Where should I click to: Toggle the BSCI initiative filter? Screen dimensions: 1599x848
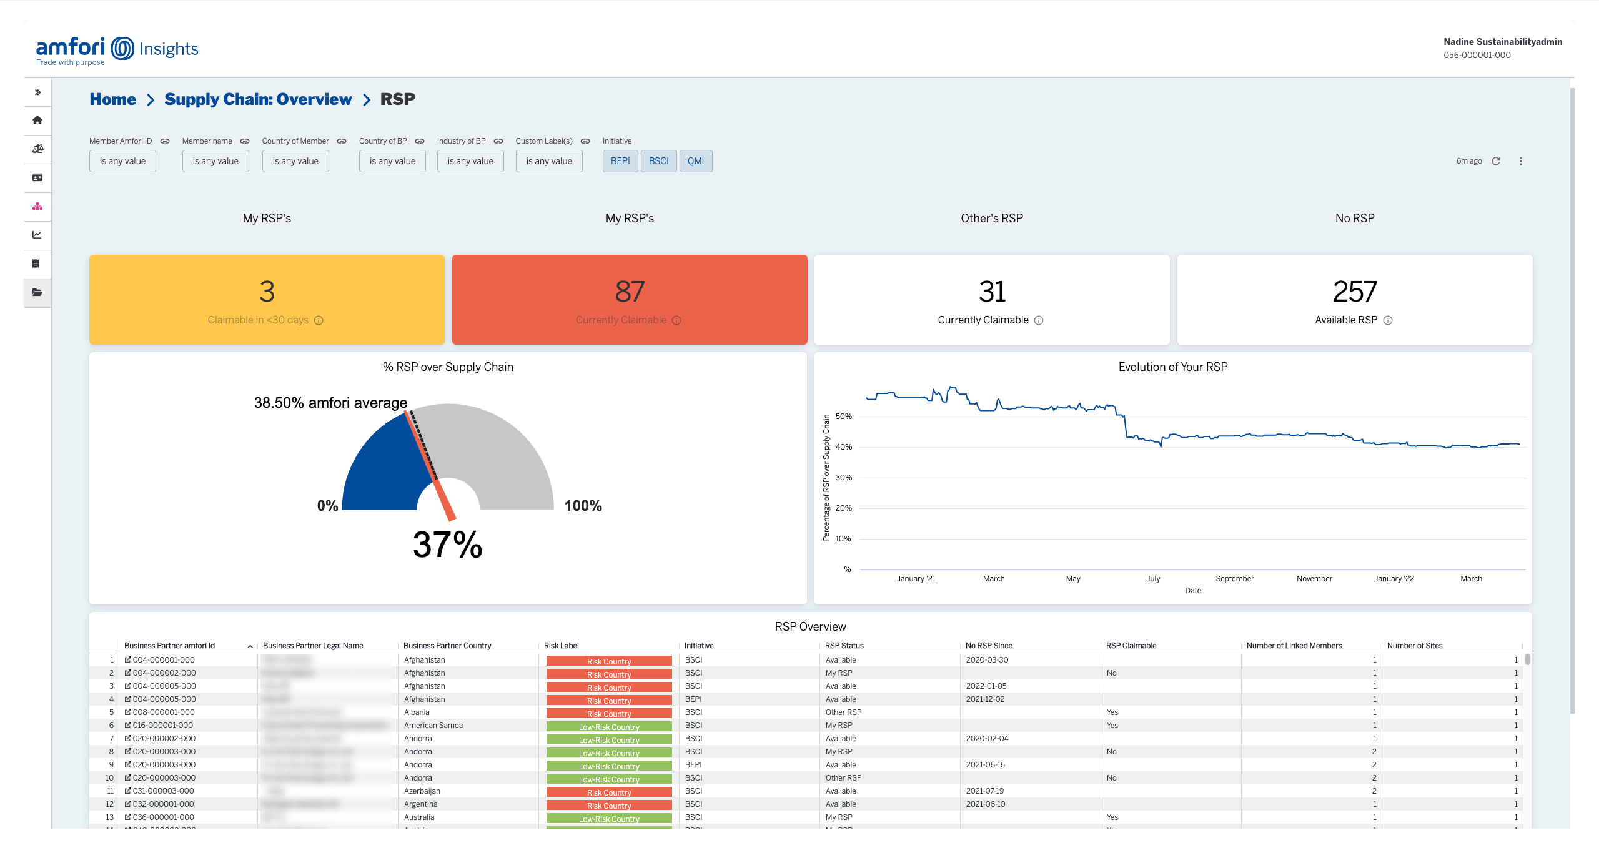tap(658, 160)
